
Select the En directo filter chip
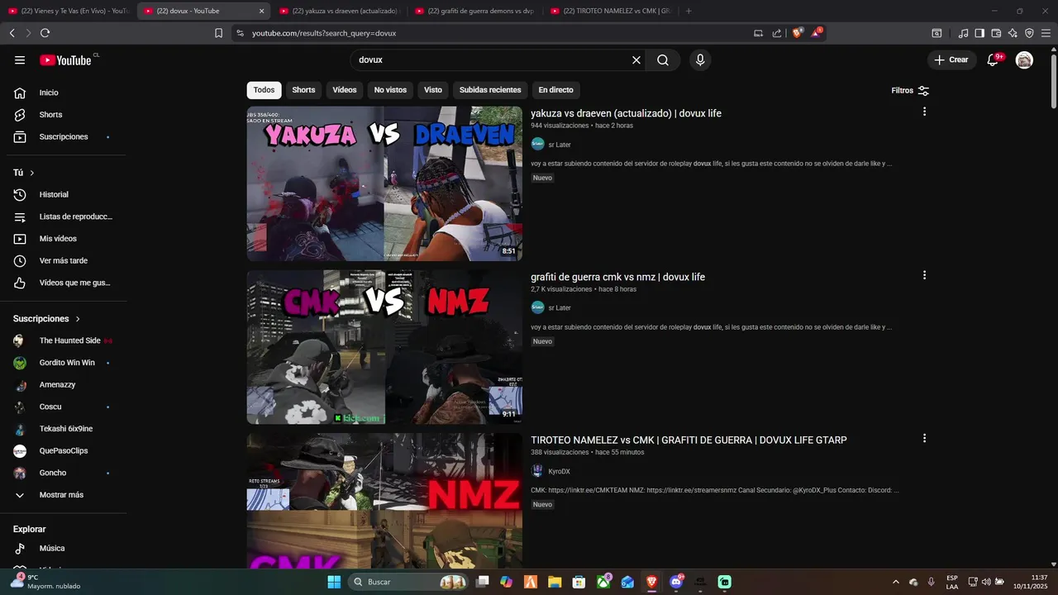(555, 90)
